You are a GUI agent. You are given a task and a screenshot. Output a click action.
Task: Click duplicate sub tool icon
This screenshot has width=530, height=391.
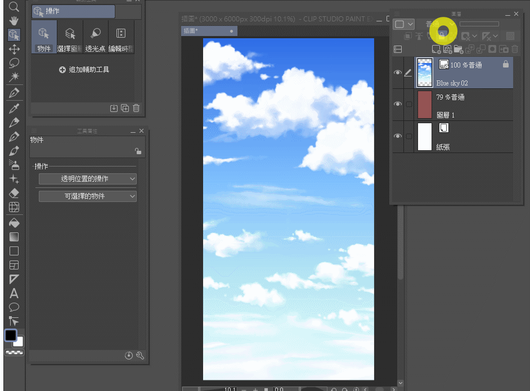(125, 108)
